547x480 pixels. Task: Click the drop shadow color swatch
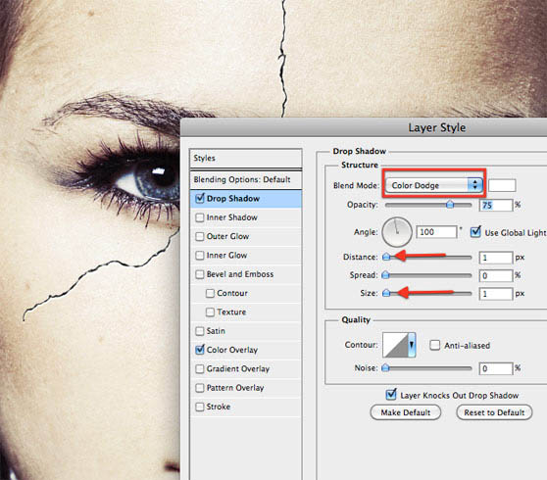[x=502, y=185]
